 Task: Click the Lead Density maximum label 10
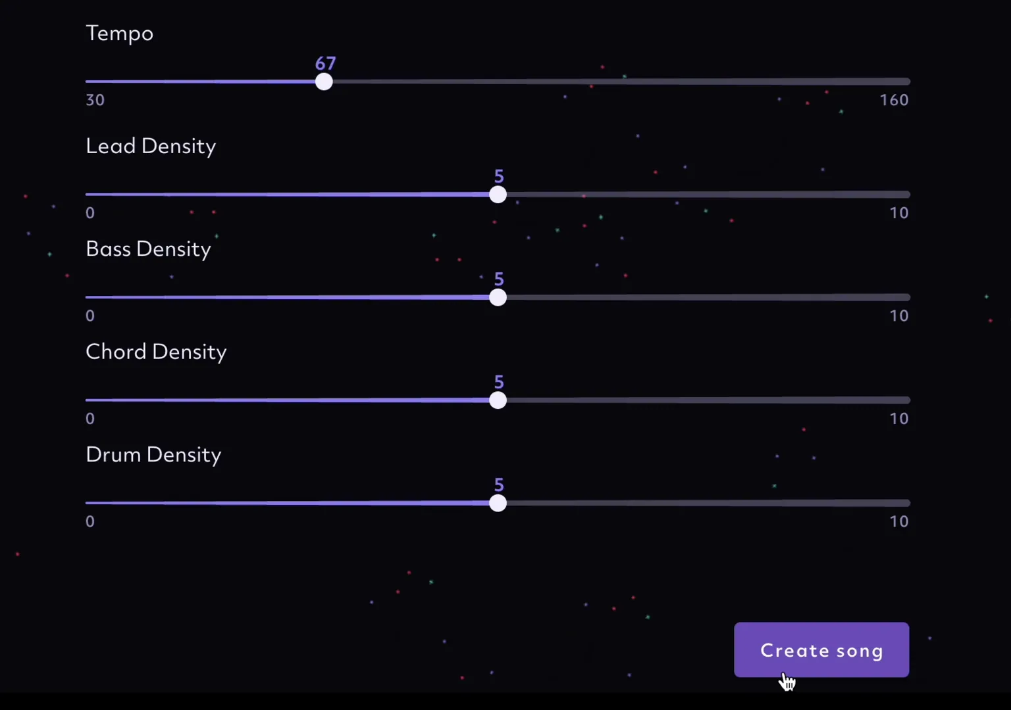898,213
